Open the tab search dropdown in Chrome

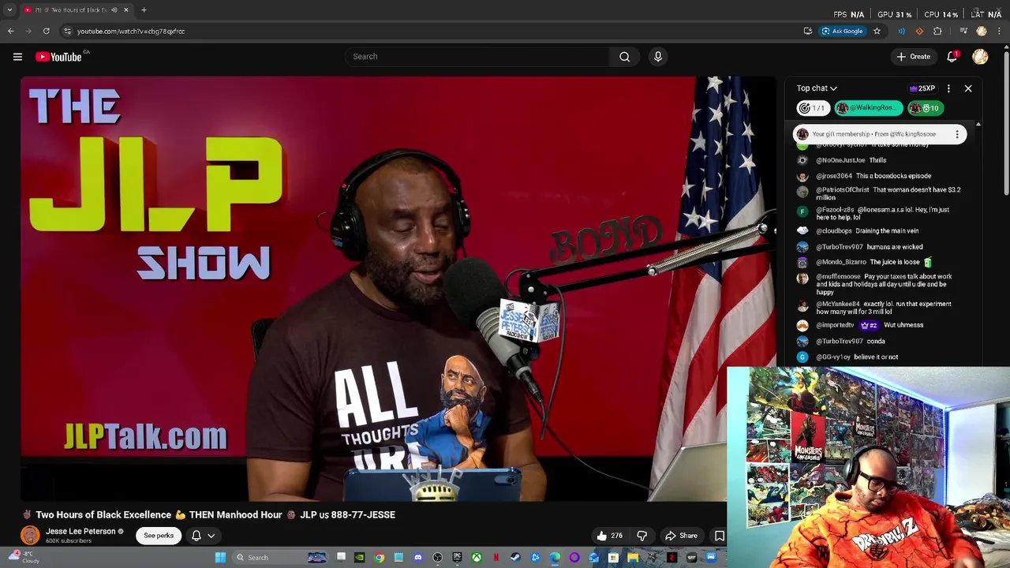tap(9, 10)
